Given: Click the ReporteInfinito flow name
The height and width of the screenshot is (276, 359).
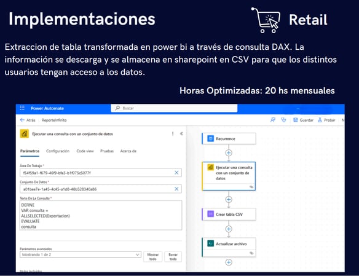Looking at the screenshot, I should coord(54,120).
